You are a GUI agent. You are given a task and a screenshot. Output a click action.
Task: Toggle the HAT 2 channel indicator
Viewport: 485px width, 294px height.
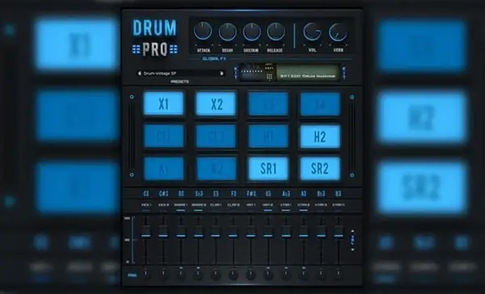[268, 210]
